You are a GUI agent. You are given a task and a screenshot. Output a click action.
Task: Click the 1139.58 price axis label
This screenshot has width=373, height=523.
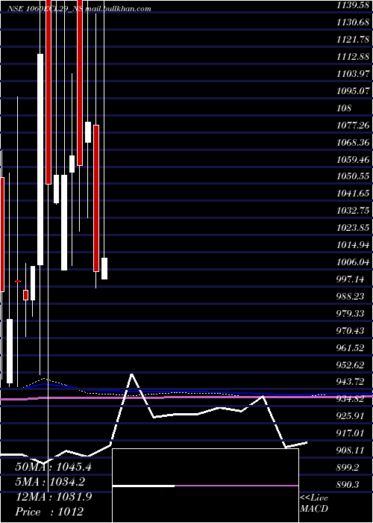click(353, 5)
